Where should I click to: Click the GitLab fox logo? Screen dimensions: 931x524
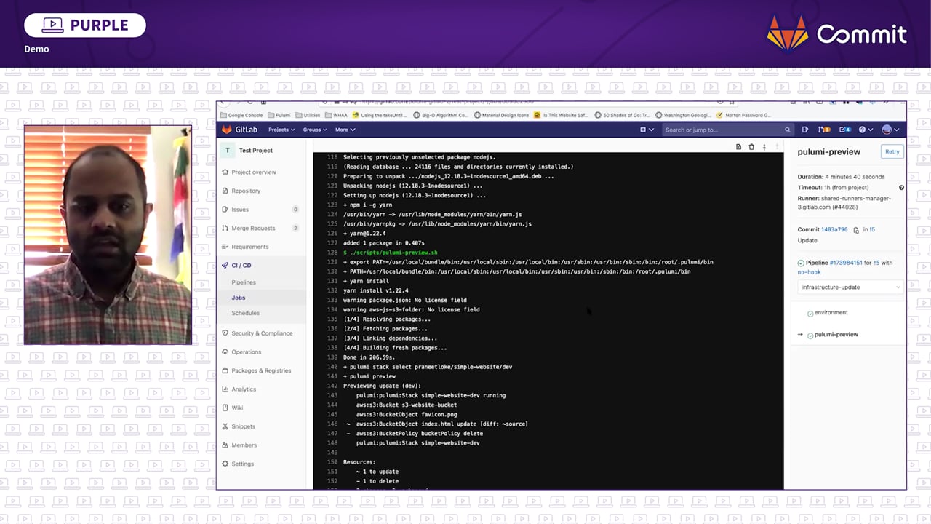coord(227,130)
